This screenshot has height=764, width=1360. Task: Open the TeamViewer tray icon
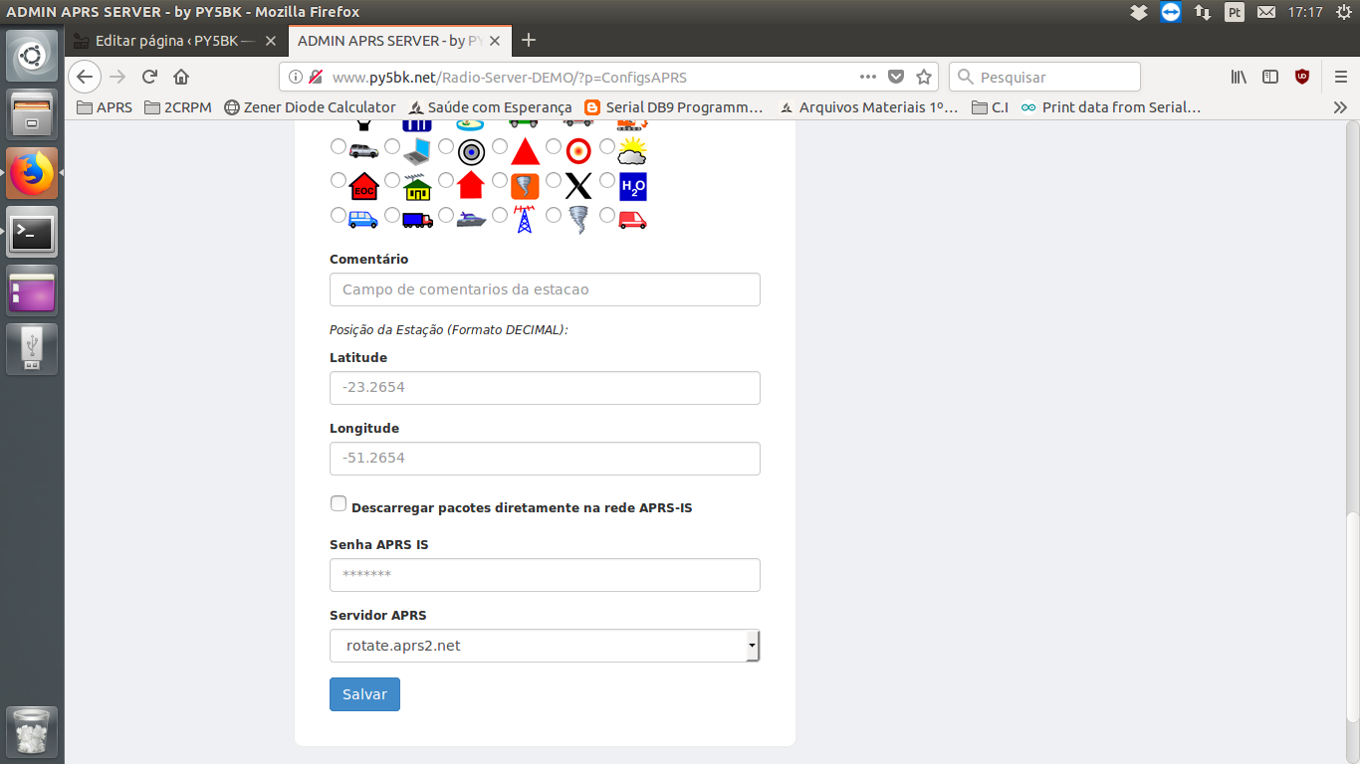click(1170, 12)
